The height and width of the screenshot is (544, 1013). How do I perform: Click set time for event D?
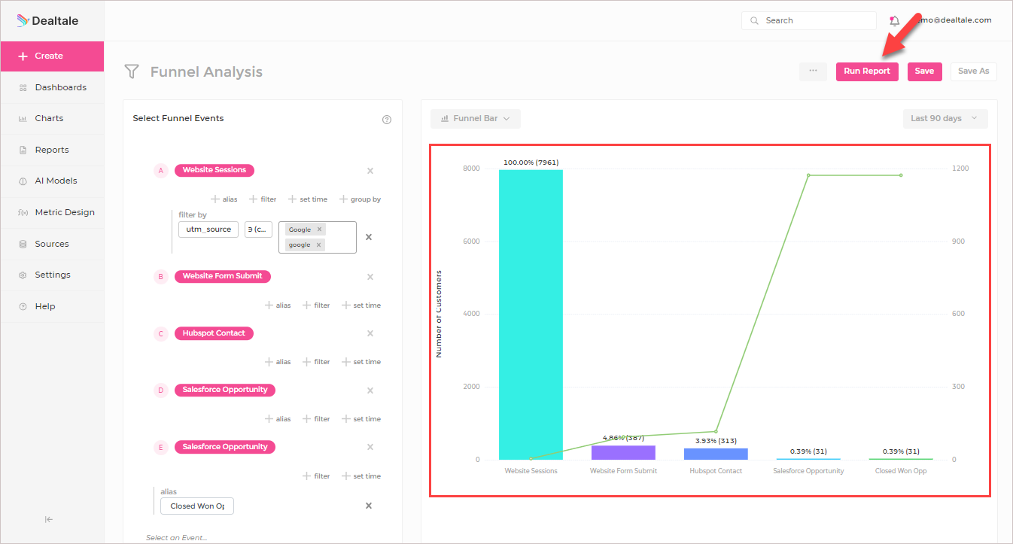[x=361, y=419]
